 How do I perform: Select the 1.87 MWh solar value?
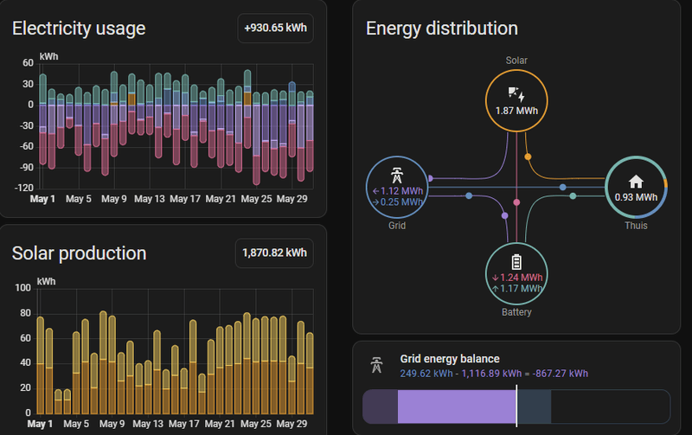(x=516, y=111)
